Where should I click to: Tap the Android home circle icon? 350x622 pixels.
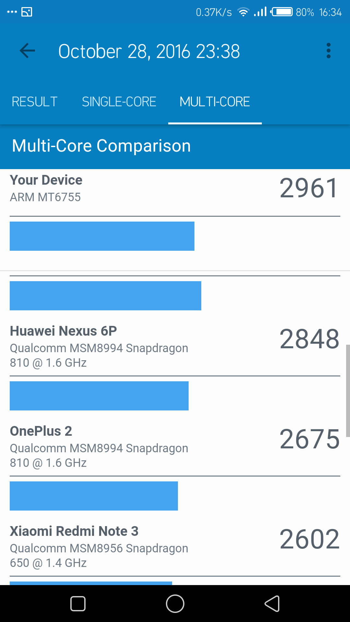click(175, 604)
